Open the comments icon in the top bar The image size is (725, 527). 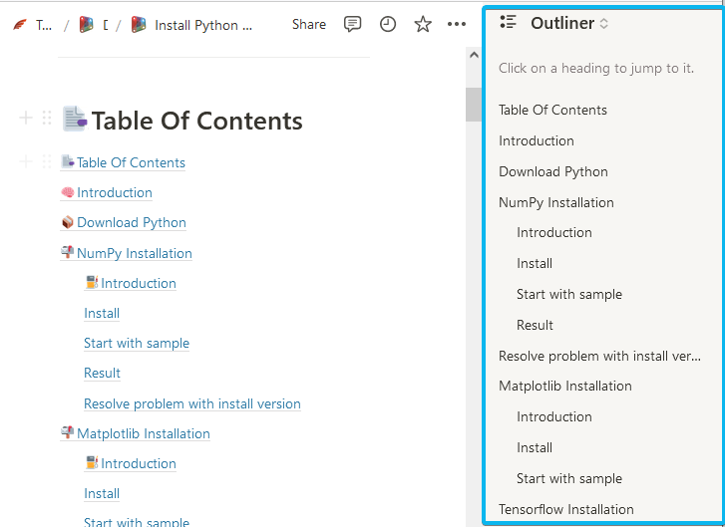tap(352, 25)
